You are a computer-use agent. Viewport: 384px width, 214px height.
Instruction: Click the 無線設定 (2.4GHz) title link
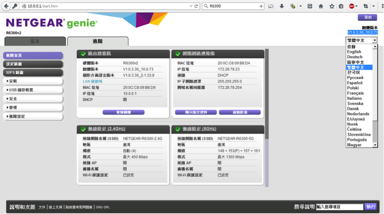point(107,129)
